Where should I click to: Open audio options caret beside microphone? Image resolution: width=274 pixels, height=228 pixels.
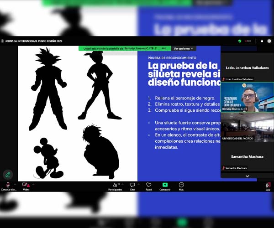click(x=15, y=184)
